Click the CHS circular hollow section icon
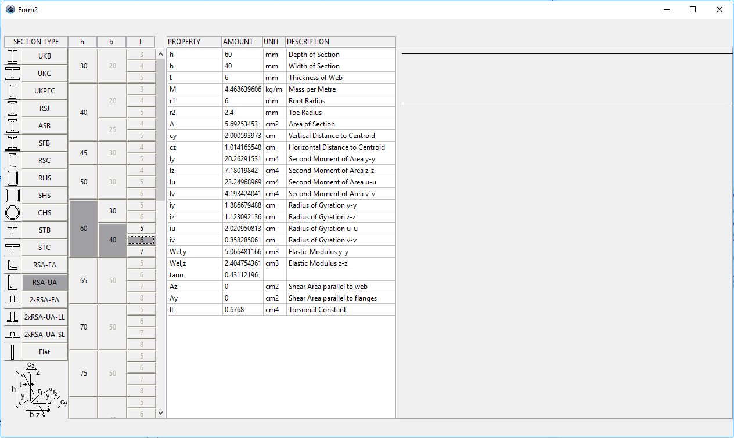This screenshot has width=734, height=438. [13, 213]
